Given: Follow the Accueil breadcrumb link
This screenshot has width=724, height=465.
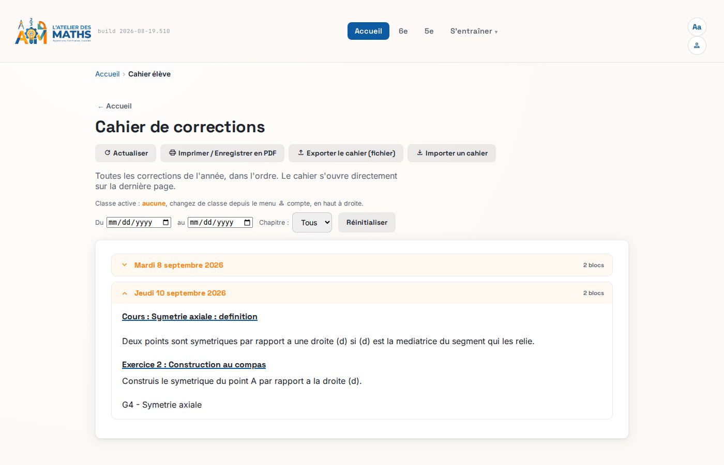Looking at the screenshot, I should (x=107, y=74).
